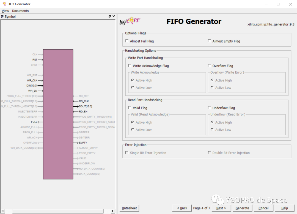Check the Overflow Flag option

209,66
